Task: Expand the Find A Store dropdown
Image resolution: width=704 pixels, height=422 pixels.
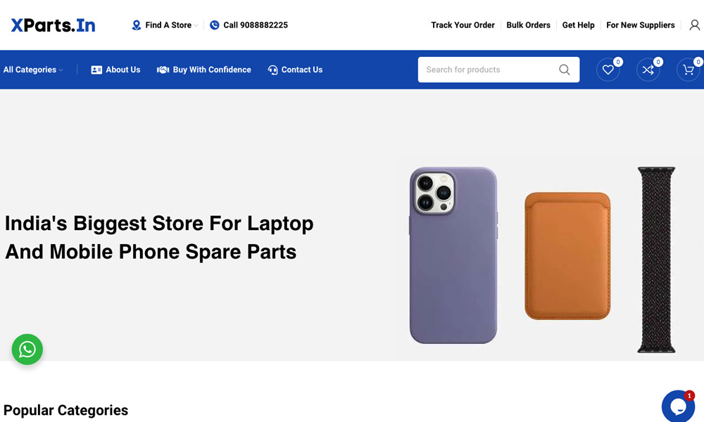Action: (x=165, y=25)
